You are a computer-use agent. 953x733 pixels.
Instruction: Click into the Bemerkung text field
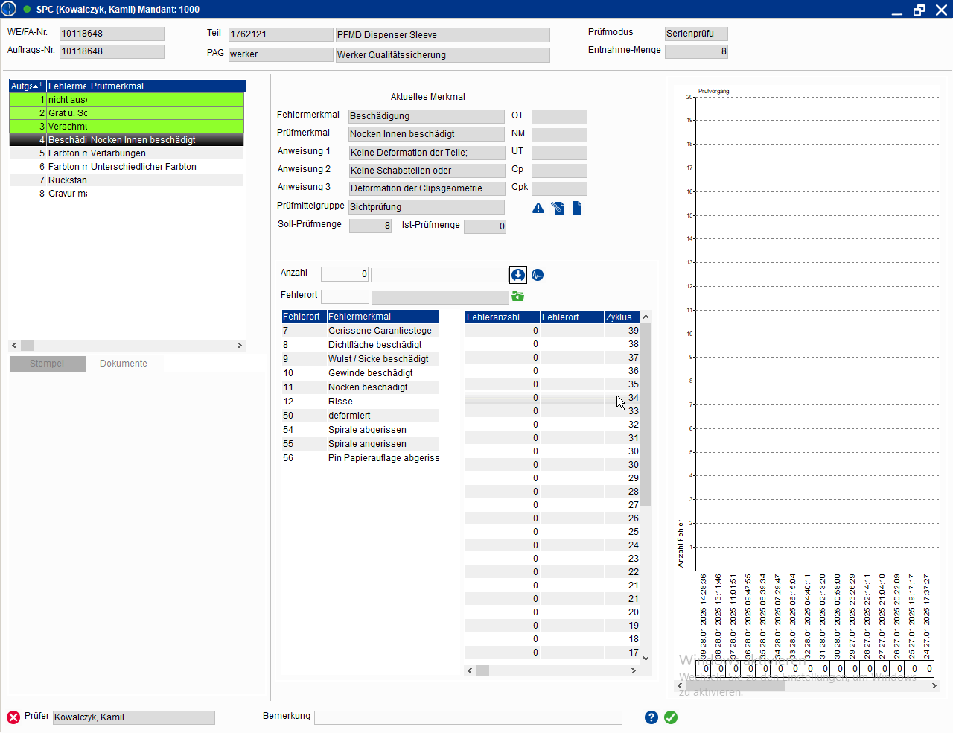(x=468, y=717)
